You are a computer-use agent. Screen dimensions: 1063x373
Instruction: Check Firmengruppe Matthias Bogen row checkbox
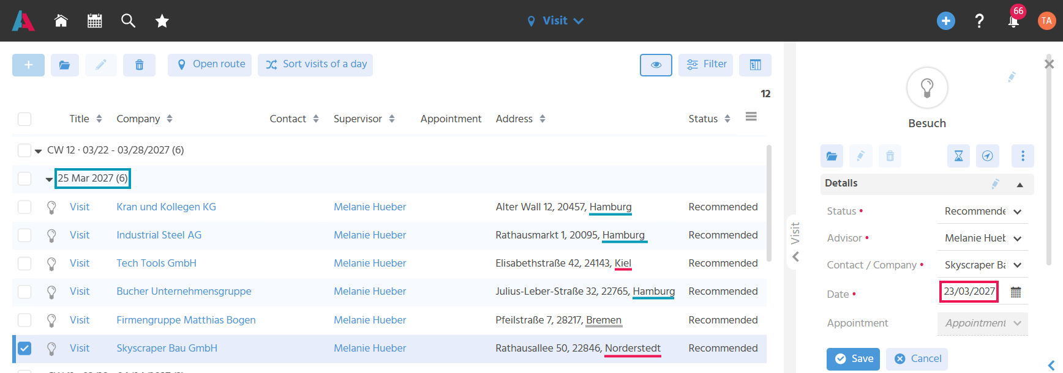tap(24, 320)
